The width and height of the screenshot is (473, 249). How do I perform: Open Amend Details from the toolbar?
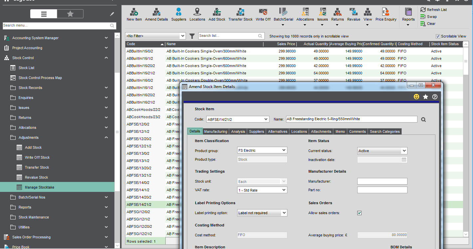(x=156, y=15)
